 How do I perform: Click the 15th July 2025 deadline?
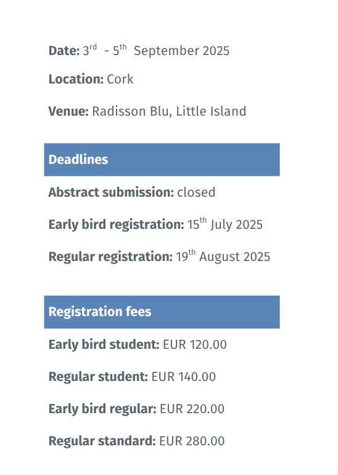point(225,224)
